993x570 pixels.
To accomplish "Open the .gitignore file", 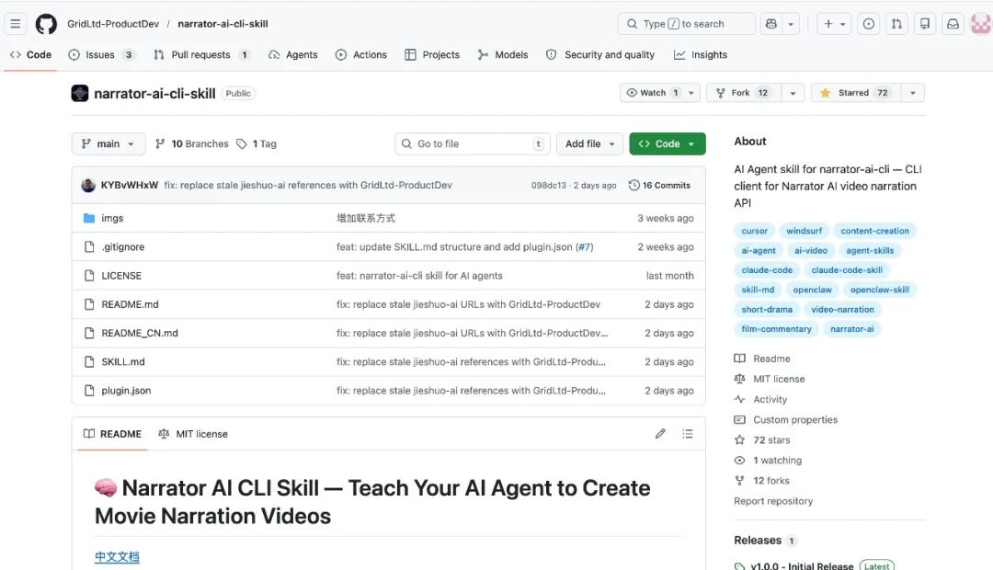I will [x=123, y=247].
